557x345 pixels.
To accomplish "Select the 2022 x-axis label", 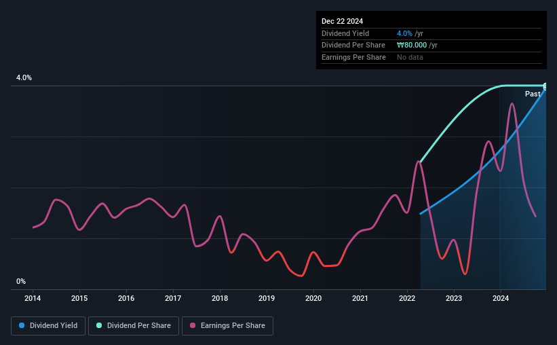I will [x=407, y=298].
